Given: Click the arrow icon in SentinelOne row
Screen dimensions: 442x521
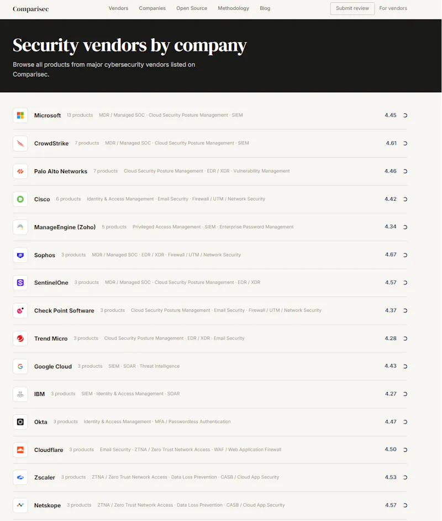Looking at the screenshot, I should (x=405, y=283).
